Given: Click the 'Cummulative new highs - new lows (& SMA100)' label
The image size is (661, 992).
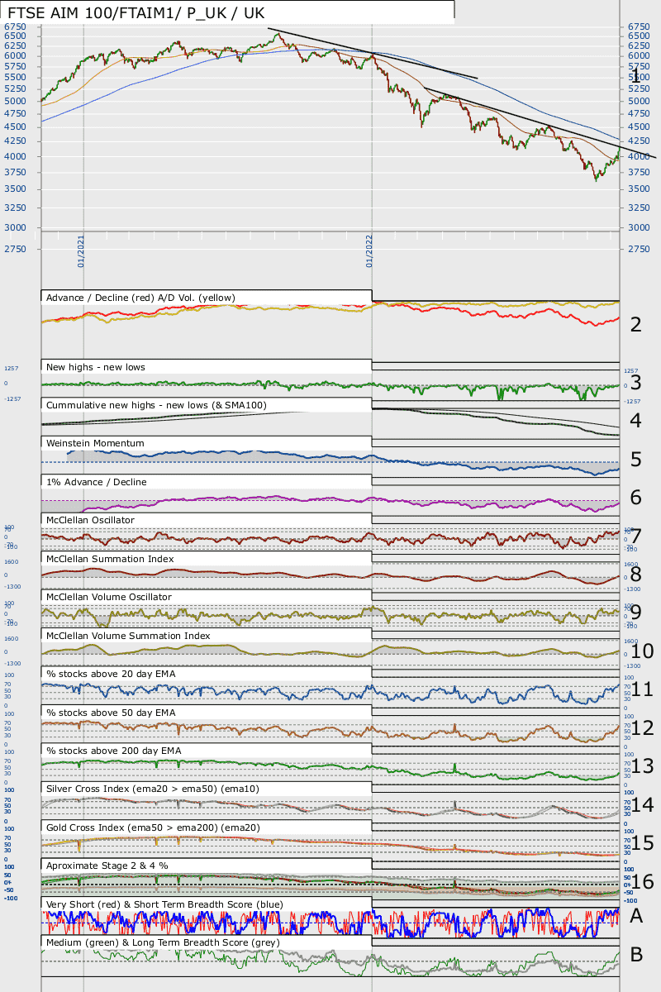Looking at the screenshot, I should 157,405.
